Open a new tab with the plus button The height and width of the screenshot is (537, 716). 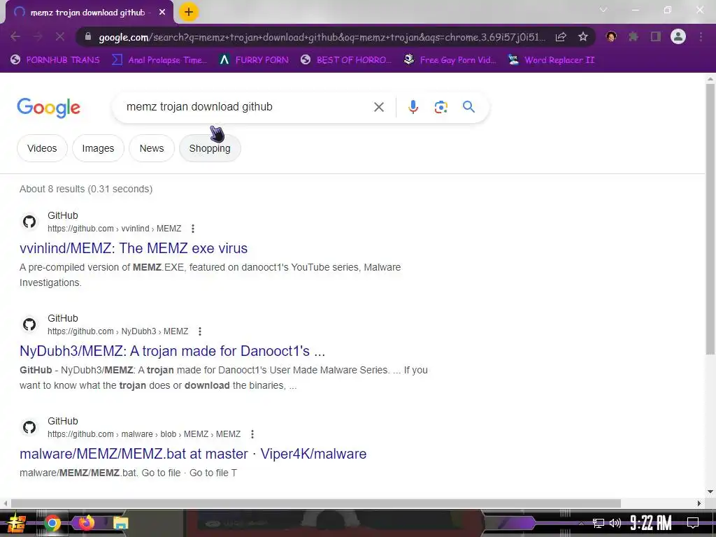point(189,12)
